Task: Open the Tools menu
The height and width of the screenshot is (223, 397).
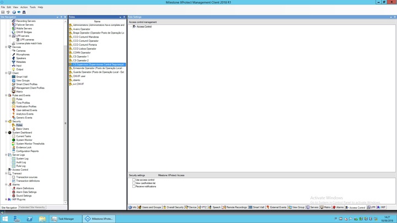Action: [x=33, y=7]
